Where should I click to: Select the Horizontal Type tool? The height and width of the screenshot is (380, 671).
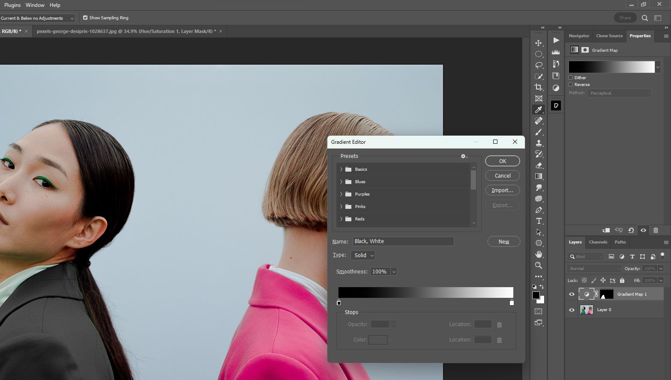point(539,221)
